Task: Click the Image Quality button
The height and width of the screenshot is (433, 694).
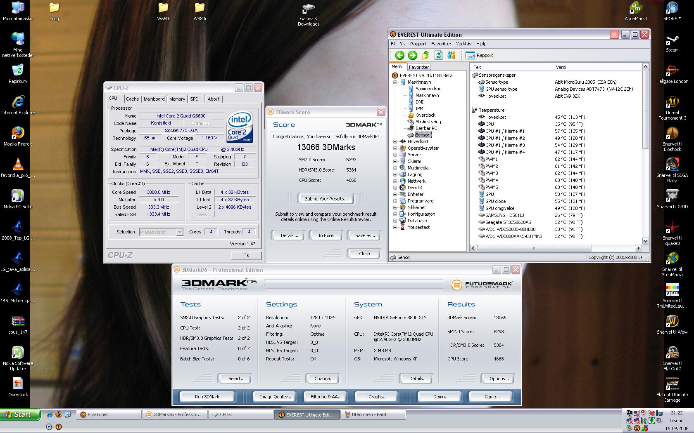Action: click(x=275, y=397)
